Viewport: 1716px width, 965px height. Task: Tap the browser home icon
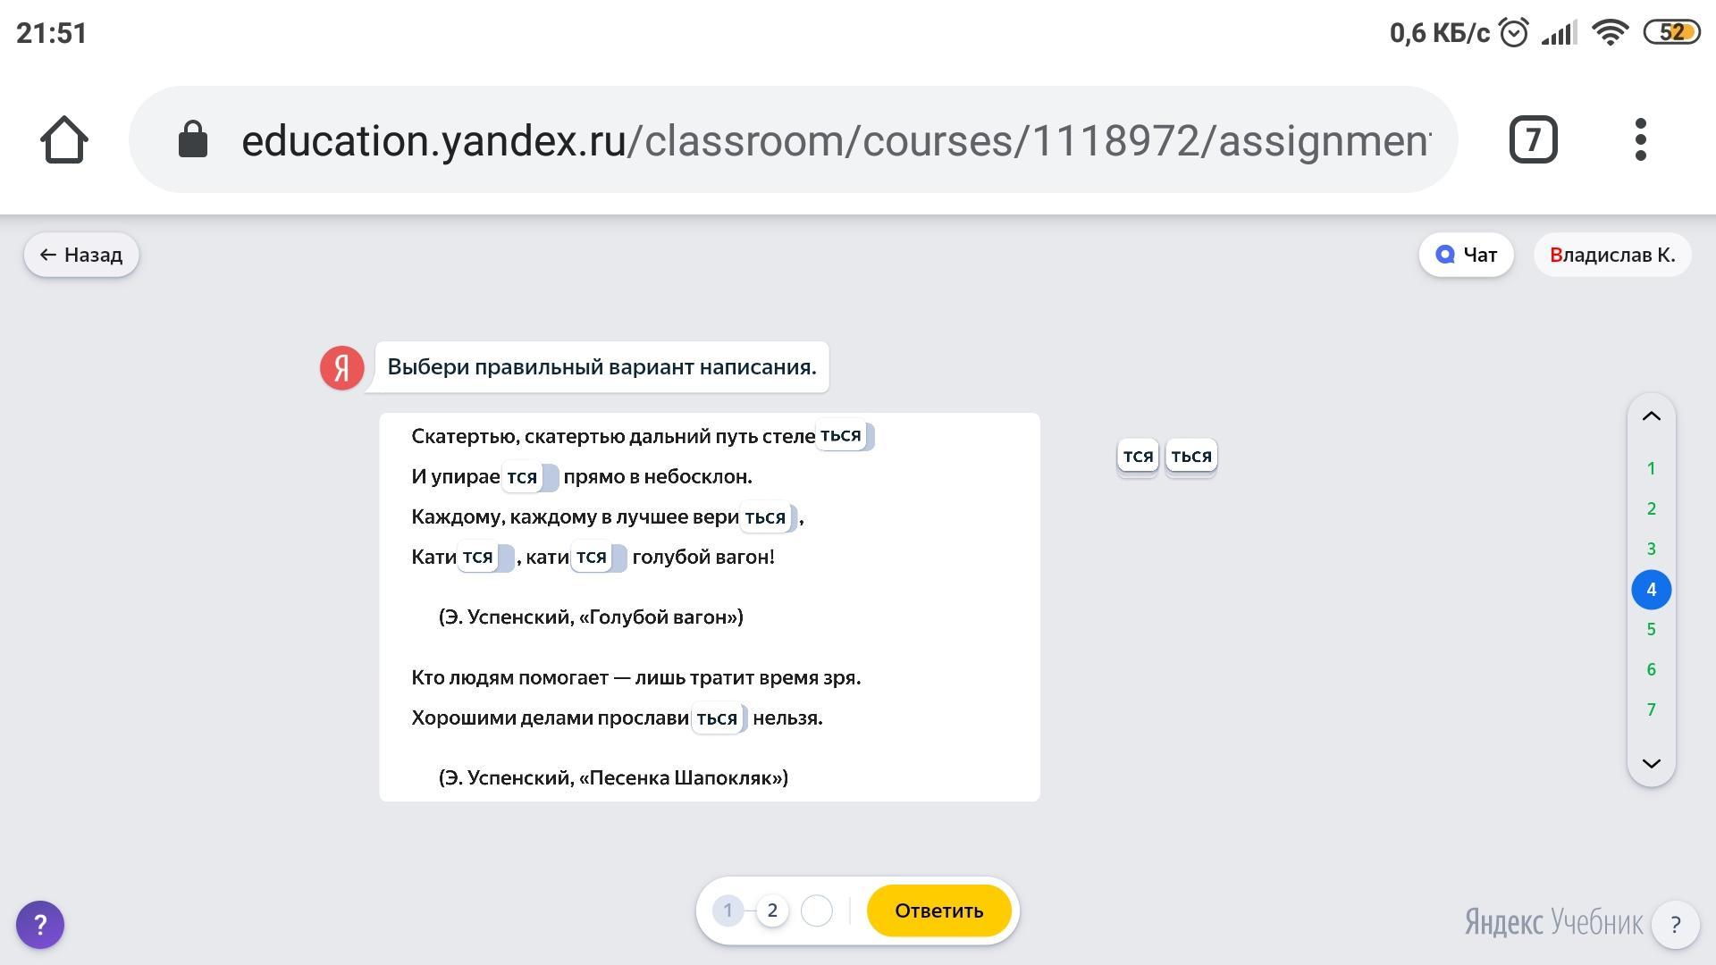64,140
